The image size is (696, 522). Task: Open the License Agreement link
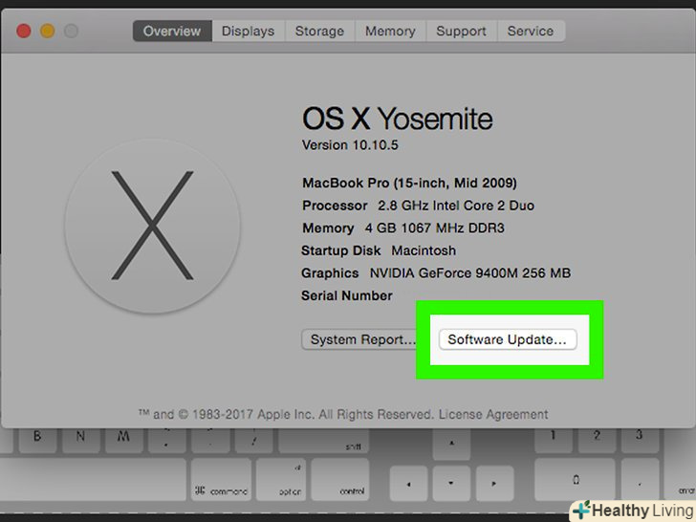point(493,414)
